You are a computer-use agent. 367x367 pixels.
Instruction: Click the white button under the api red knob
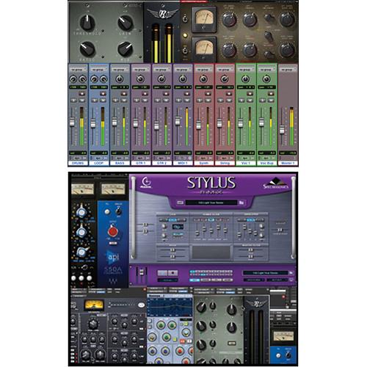click(x=113, y=243)
